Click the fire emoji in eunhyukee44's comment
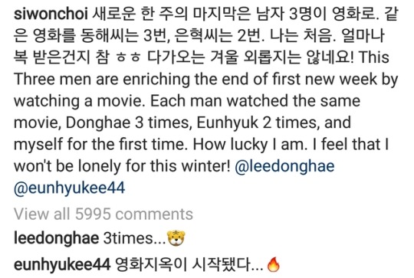 (273, 264)
